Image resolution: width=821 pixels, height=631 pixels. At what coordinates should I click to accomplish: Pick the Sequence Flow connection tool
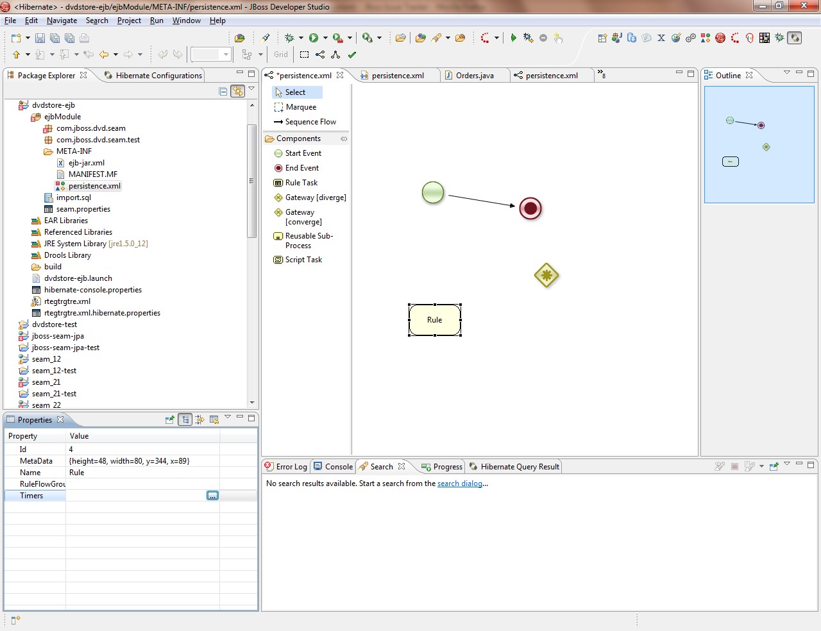pyautogui.click(x=310, y=122)
